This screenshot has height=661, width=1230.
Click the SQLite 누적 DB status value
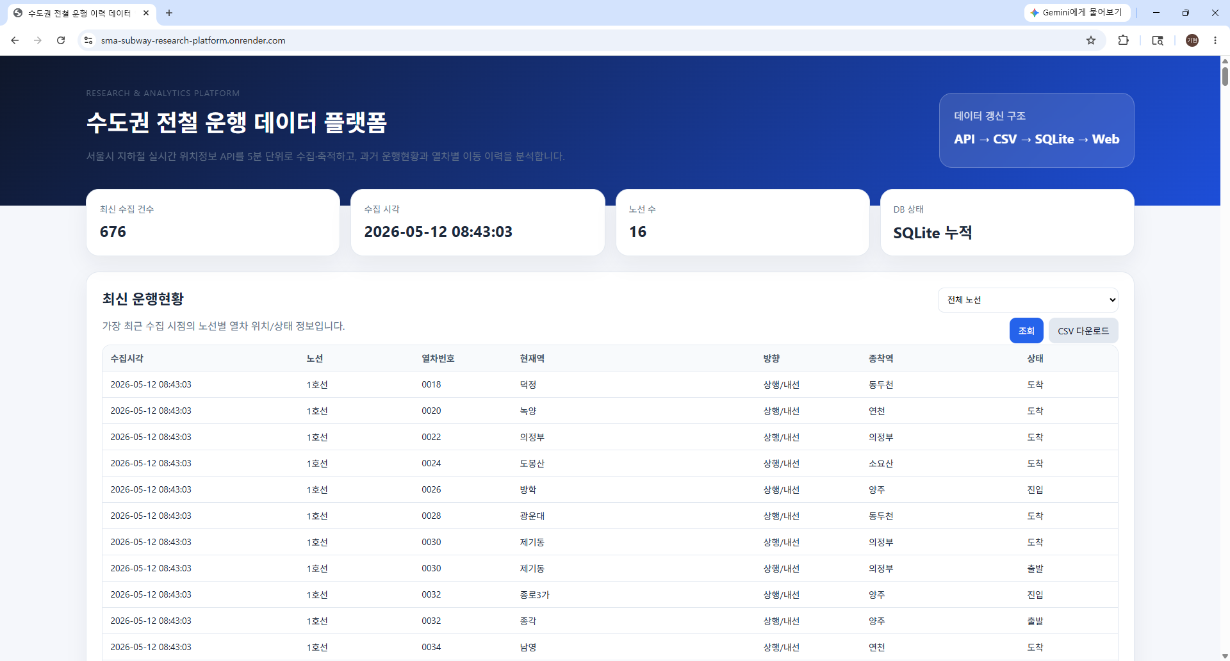pyautogui.click(x=933, y=233)
